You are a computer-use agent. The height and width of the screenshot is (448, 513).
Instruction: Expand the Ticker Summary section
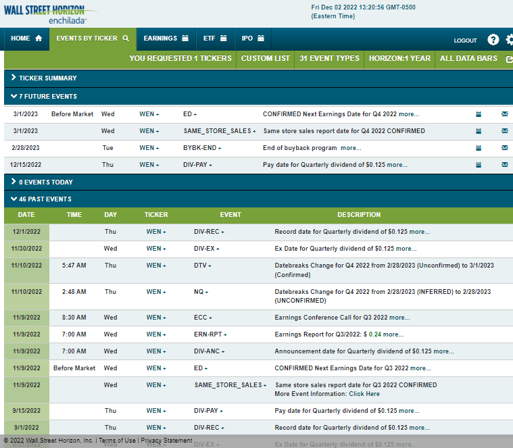(x=44, y=78)
